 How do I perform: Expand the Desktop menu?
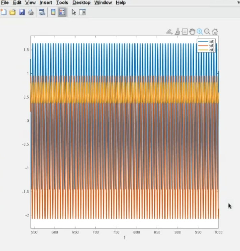81,3
